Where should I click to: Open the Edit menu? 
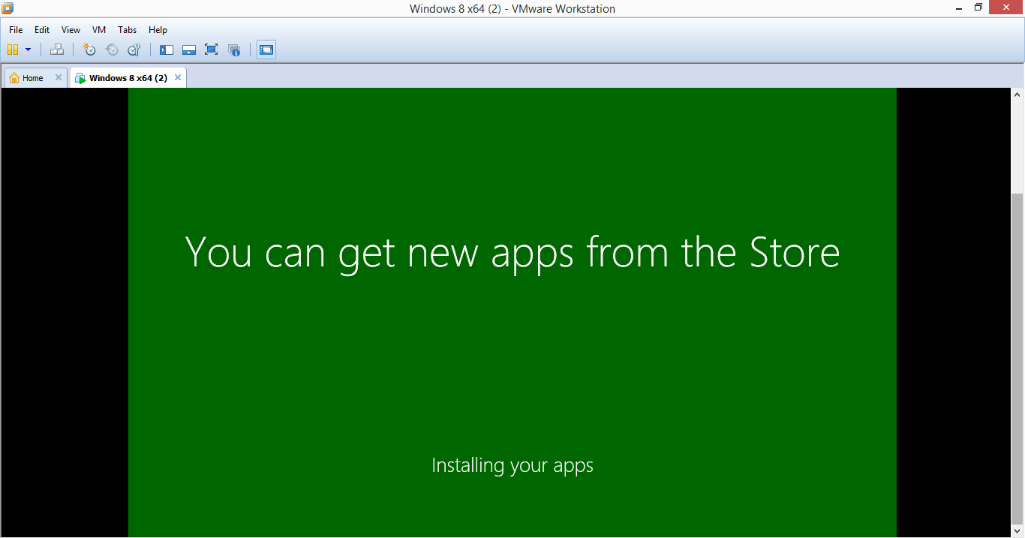(42, 30)
